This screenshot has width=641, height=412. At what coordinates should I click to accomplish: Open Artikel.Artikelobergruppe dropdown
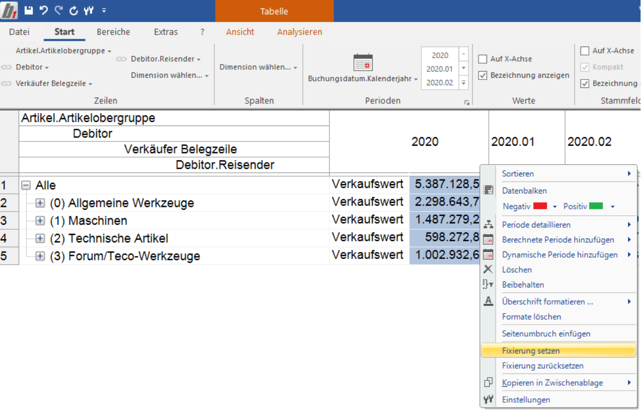(x=64, y=51)
